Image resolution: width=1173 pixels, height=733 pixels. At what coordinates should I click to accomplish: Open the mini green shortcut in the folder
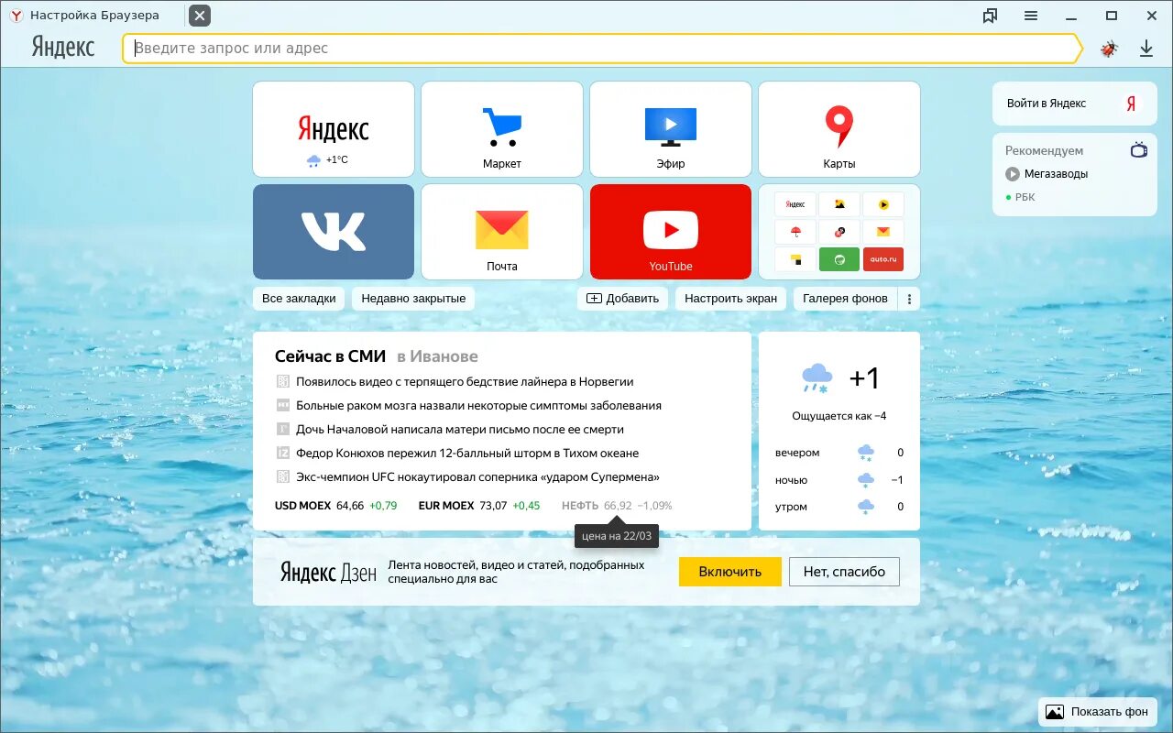click(x=839, y=259)
